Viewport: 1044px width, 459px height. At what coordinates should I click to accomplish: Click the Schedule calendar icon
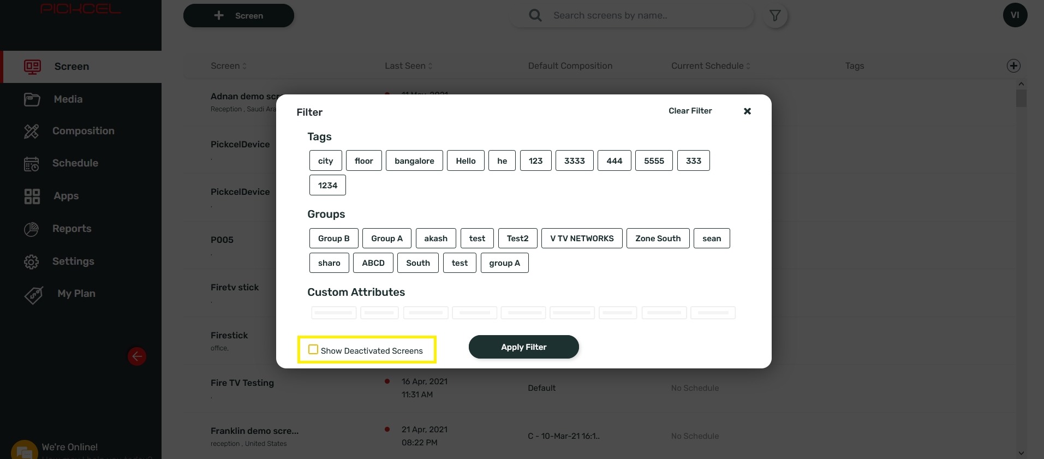coord(32,163)
